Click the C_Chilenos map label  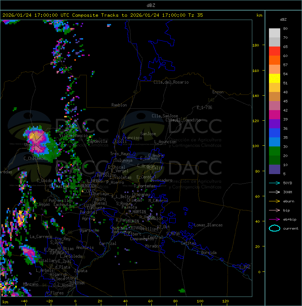34,158
